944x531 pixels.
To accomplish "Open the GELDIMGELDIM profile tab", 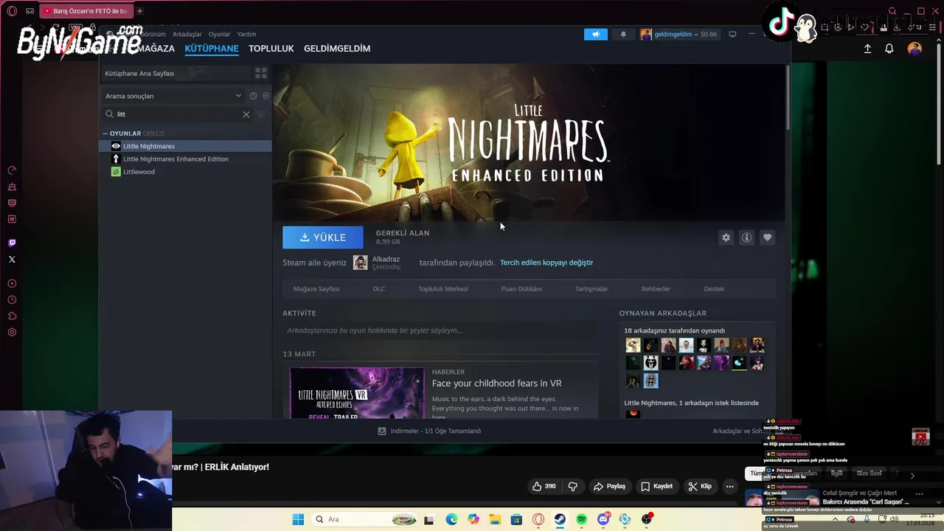I will click(x=337, y=49).
